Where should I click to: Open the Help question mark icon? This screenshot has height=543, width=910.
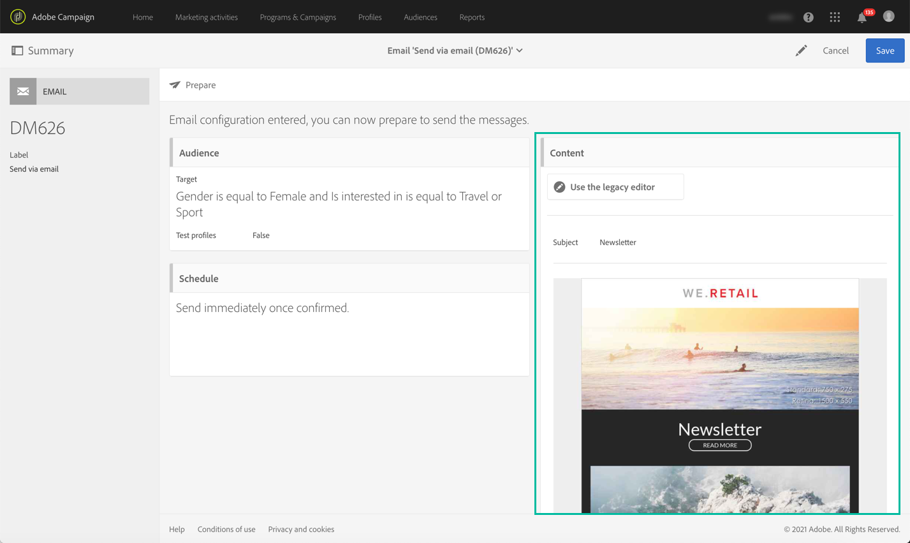809,17
